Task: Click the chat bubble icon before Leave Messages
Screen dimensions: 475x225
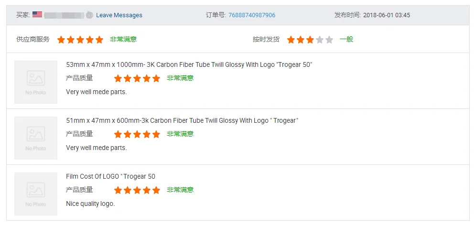Action: click(89, 15)
